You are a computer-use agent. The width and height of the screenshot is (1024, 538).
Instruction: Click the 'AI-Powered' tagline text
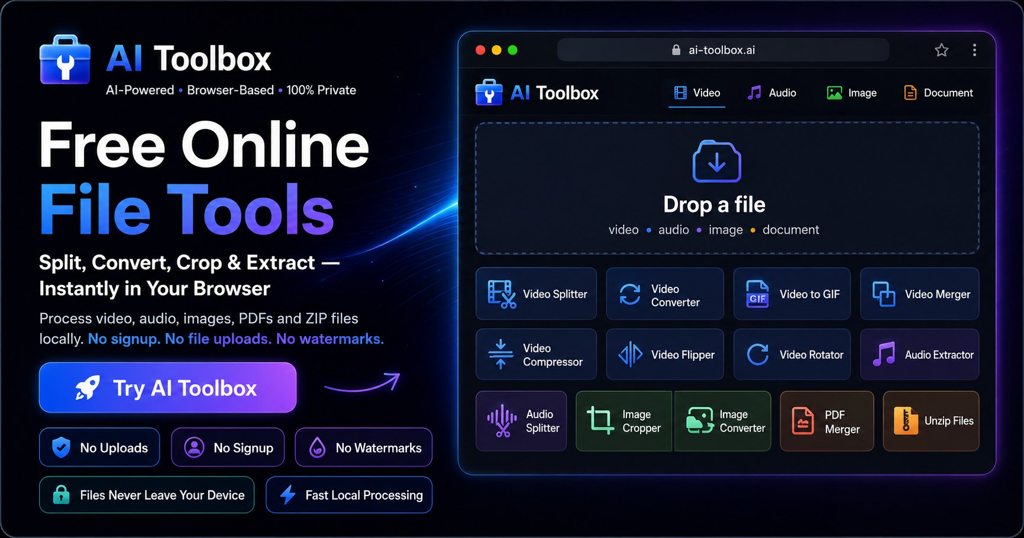[140, 90]
